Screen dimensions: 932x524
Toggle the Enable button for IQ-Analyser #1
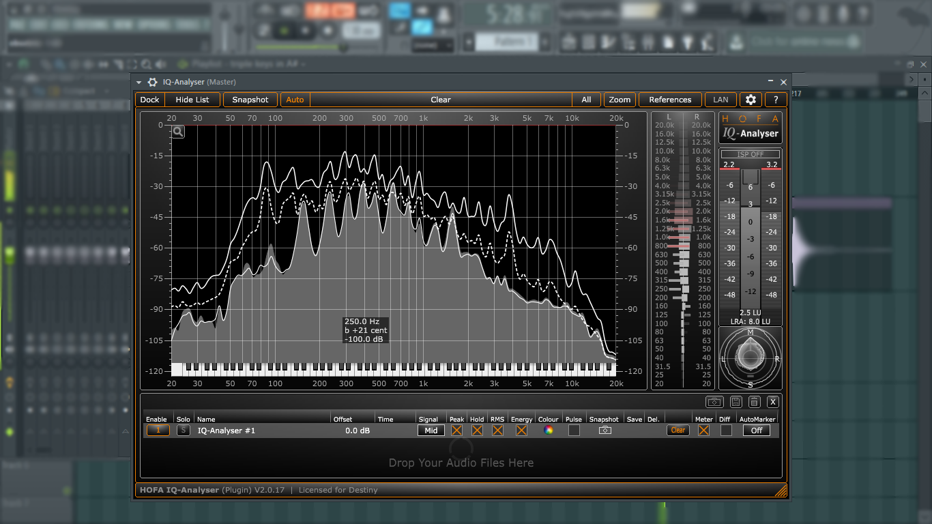coord(158,431)
